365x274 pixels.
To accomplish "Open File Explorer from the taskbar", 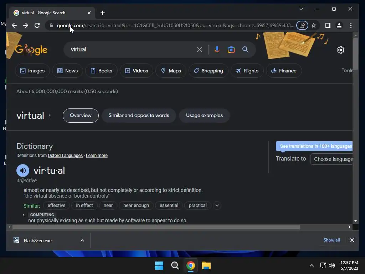I will [206, 265].
